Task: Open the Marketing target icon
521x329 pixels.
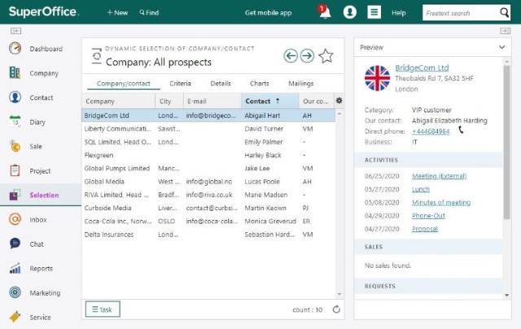Action: tap(15, 292)
